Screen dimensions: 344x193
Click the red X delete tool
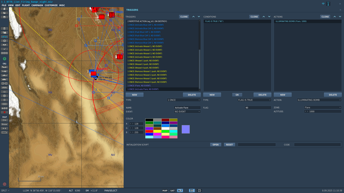pos(4,112)
